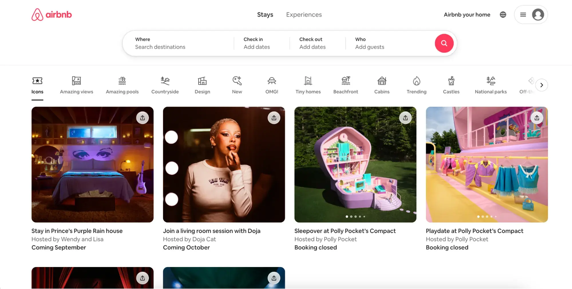Click the Airbnb logo
572x289 pixels.
pyautogui.click(x=52, y=15)
